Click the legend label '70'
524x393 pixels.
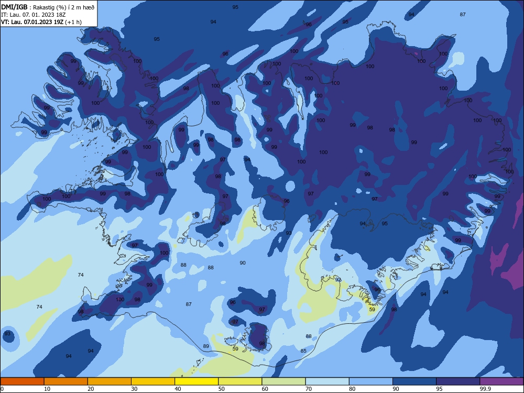309,389
